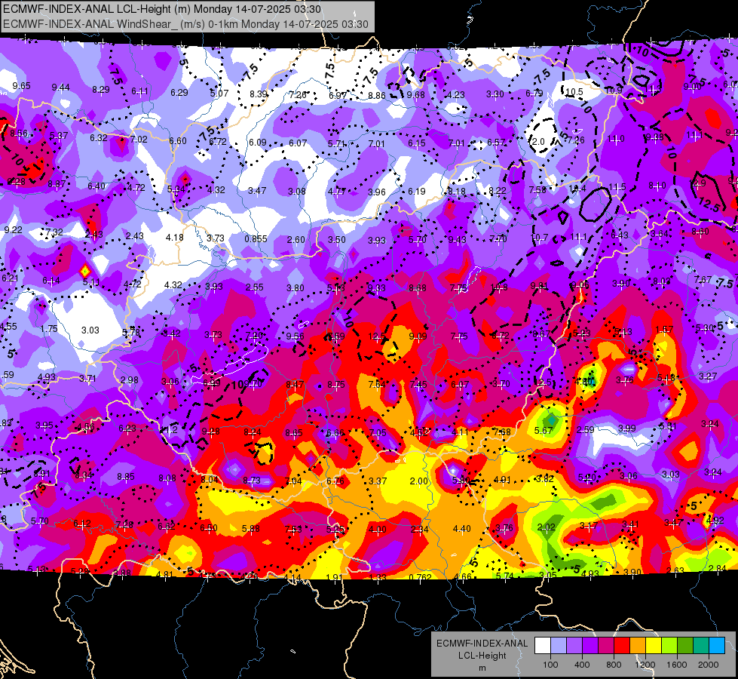This screenshot has width=738, height=679.
Task: Click the wind shear value 0.762
Action: pyautogui.click(x=421, y=577)
